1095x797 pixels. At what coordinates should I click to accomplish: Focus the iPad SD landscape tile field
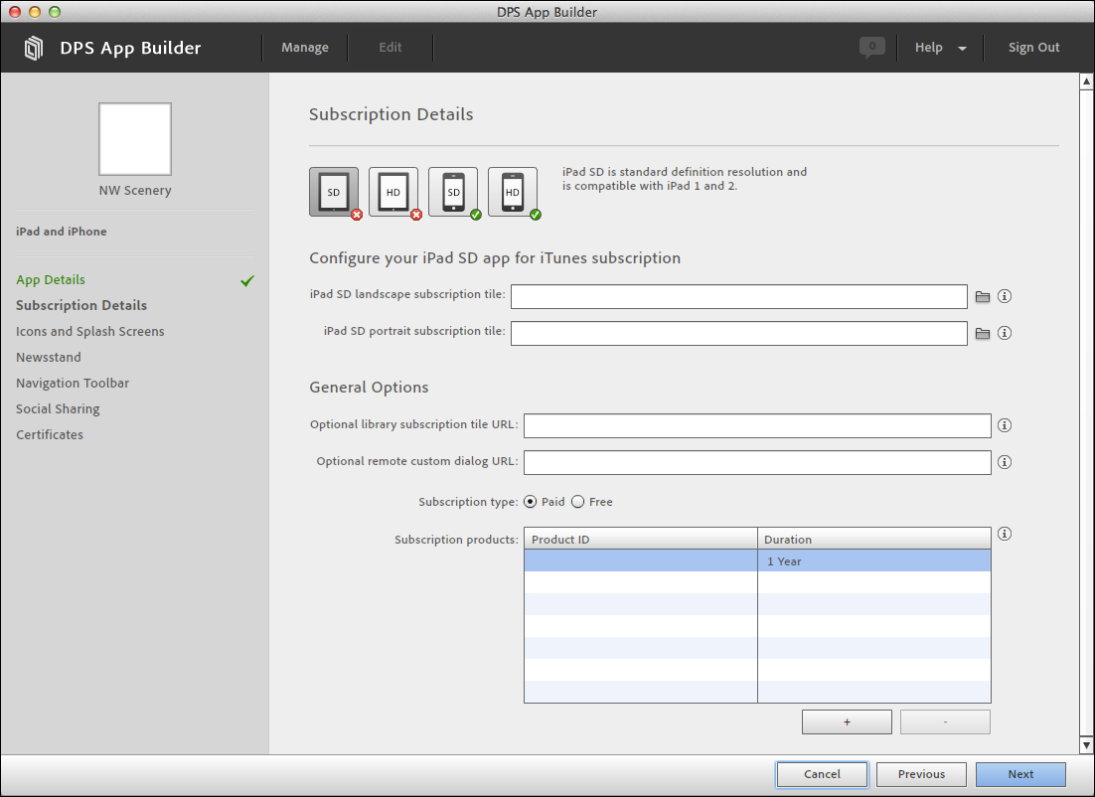739,296
